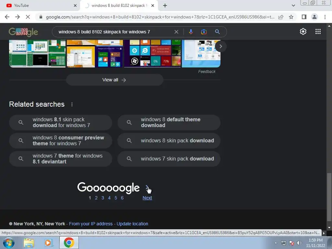The height and width of the screenshot is (249, 332).
Task: Open the Metro tiles start screen thumbnail
Action: pos(152,53)
